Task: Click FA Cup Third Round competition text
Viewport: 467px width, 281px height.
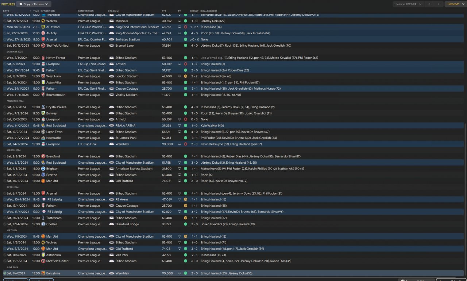Action: click(92, 64)
